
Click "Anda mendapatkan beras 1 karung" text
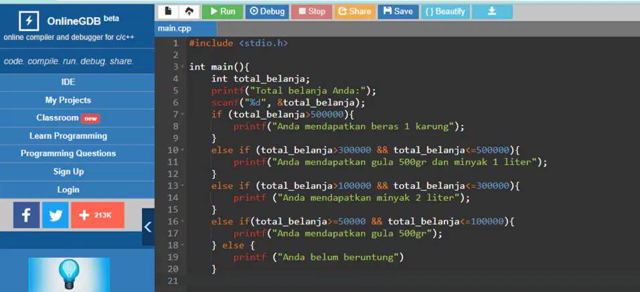pos(366,127)
